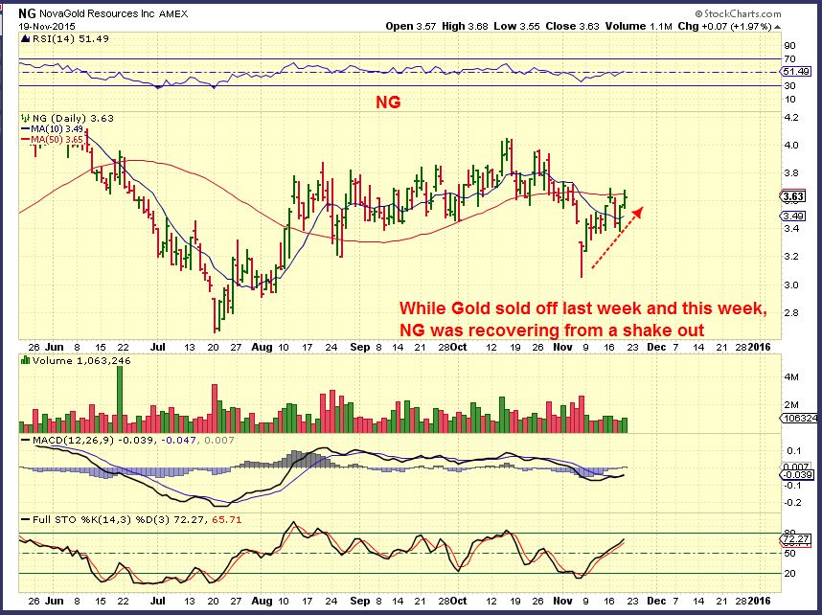Viewport: 822px width, 615px height.
Task: Click the 3.63 last price tag on price axis
Action: click(792, 196)
